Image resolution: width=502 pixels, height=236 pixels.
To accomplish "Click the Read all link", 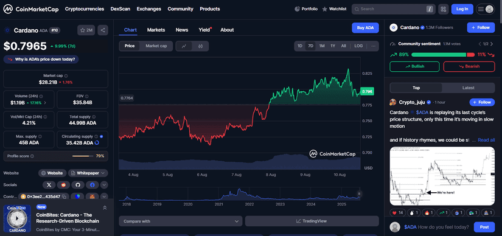I will [486, 140].
